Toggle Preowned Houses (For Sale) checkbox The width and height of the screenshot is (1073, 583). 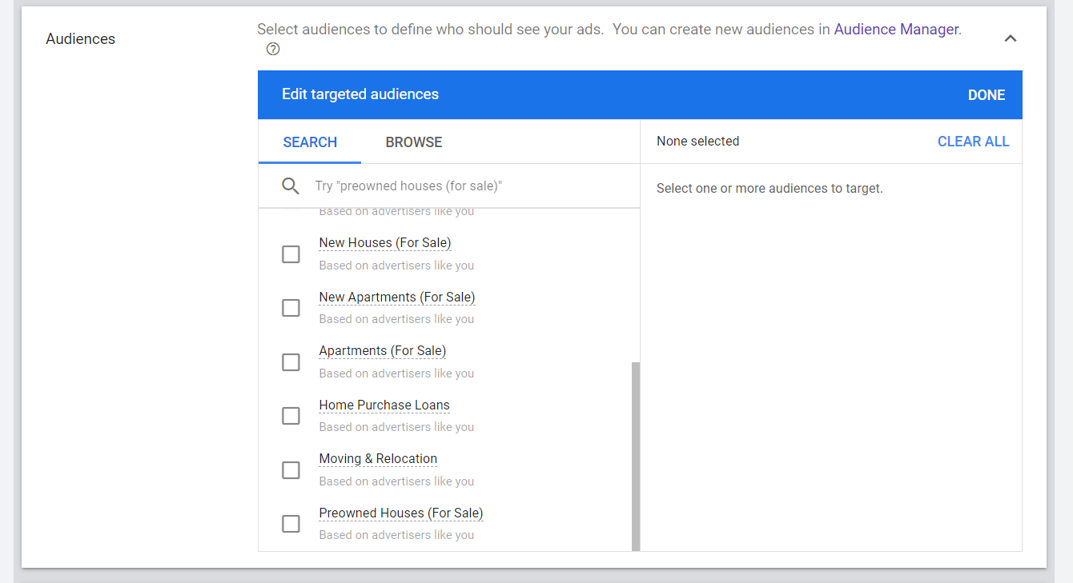[x=291, y=524]
